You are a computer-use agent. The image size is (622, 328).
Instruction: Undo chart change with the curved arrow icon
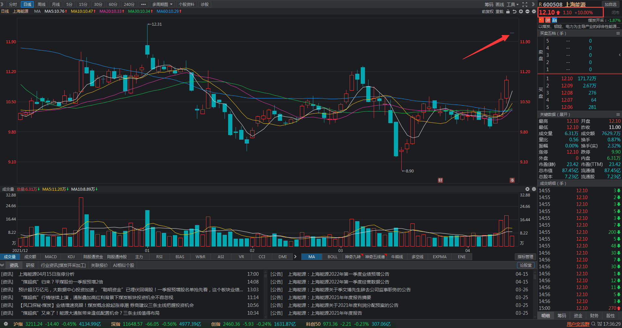pyautogui.click(x=514, y=11)
